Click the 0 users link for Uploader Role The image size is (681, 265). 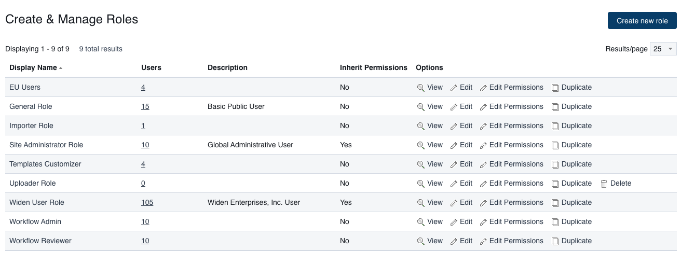tap(143, 183)
